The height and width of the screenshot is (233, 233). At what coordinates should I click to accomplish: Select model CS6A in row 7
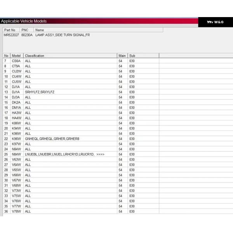16,61
